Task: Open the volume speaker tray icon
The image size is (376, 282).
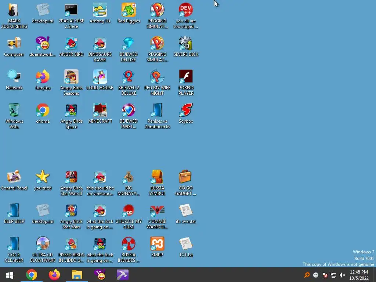Action: tap(342, 275)
